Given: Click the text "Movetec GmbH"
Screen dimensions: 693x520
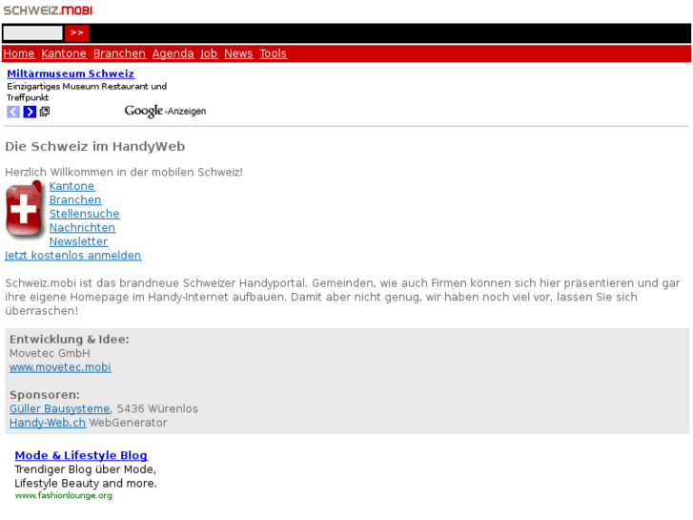Looking at the screenshot, I should pos(50,354).
